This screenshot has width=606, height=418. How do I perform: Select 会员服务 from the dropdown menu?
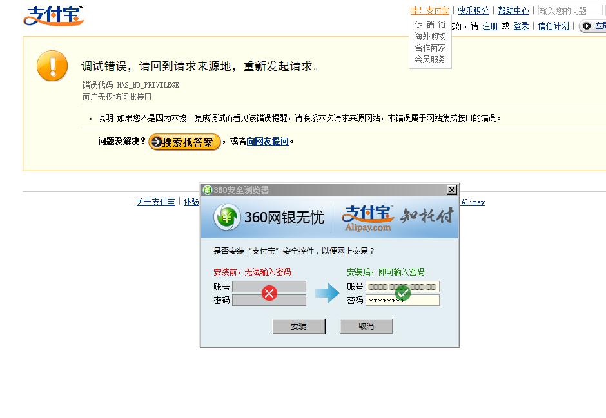[x=430, y=59]
